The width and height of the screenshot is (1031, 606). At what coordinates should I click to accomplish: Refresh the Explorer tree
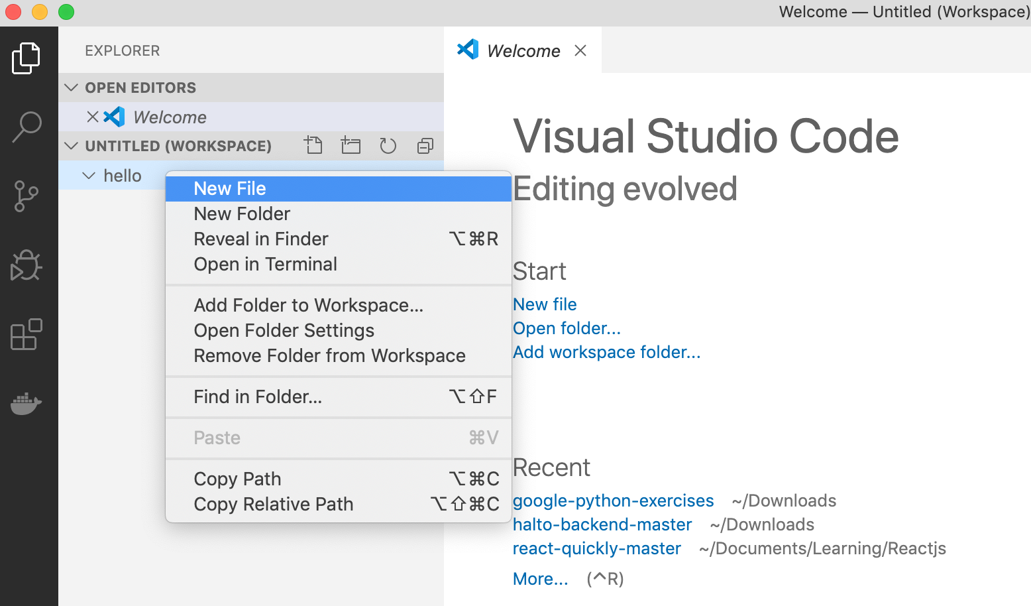(388, 145)
